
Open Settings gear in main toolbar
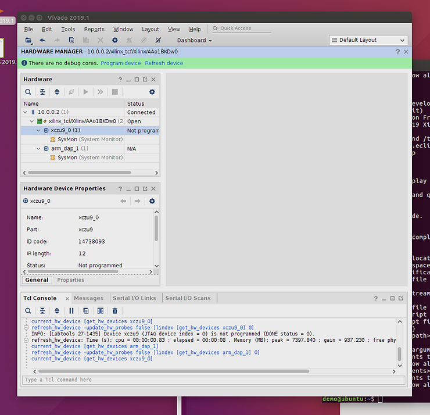point(115,40)
